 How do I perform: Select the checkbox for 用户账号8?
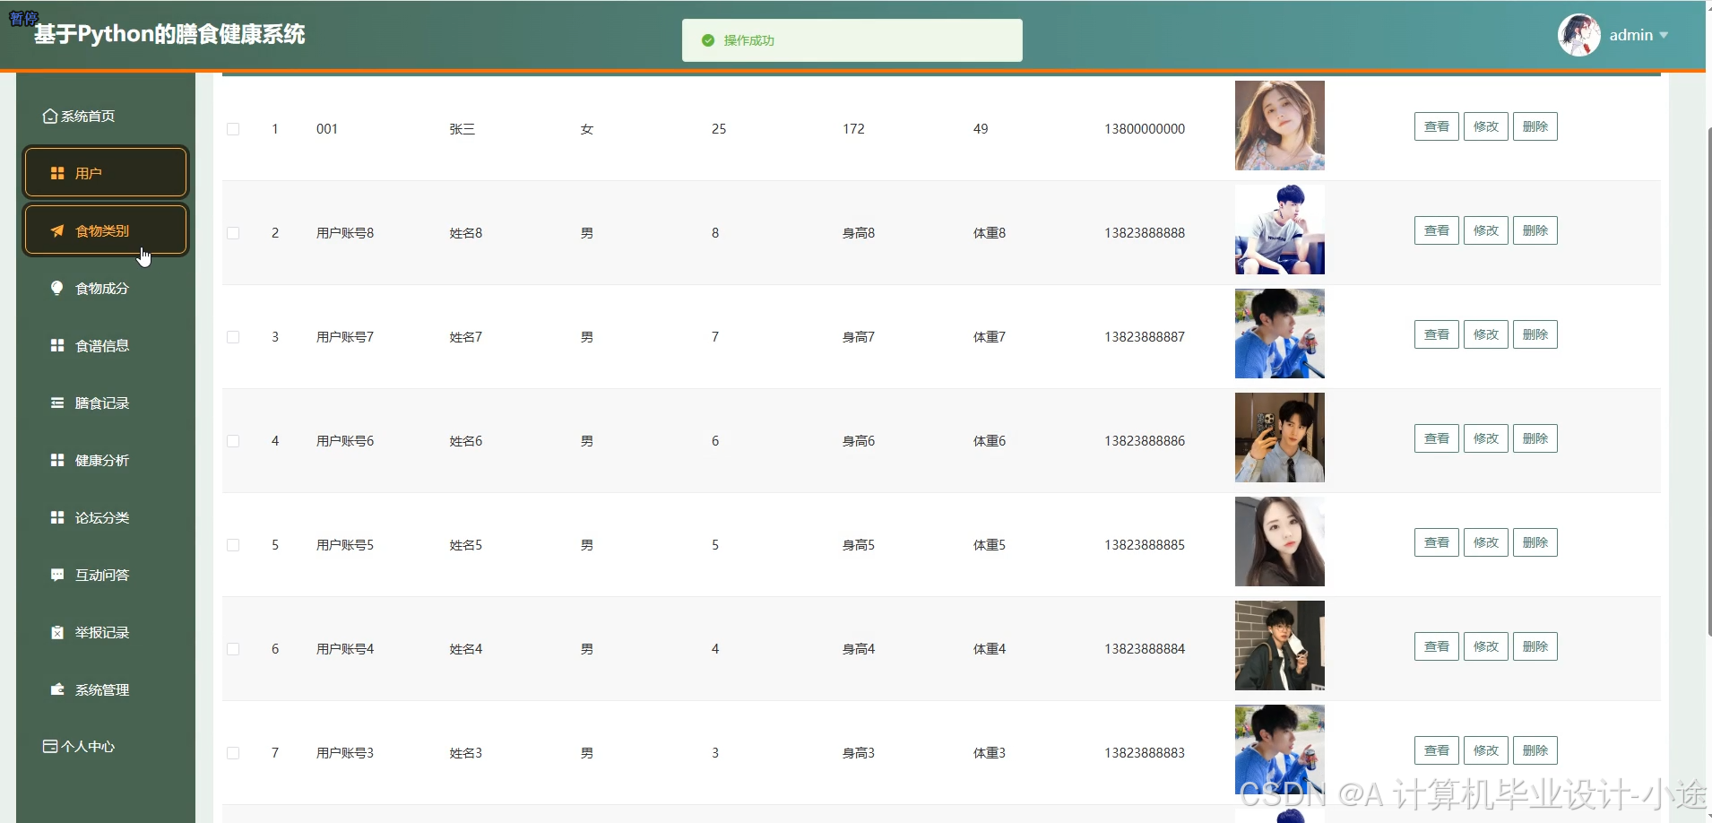tap(233, 233)
